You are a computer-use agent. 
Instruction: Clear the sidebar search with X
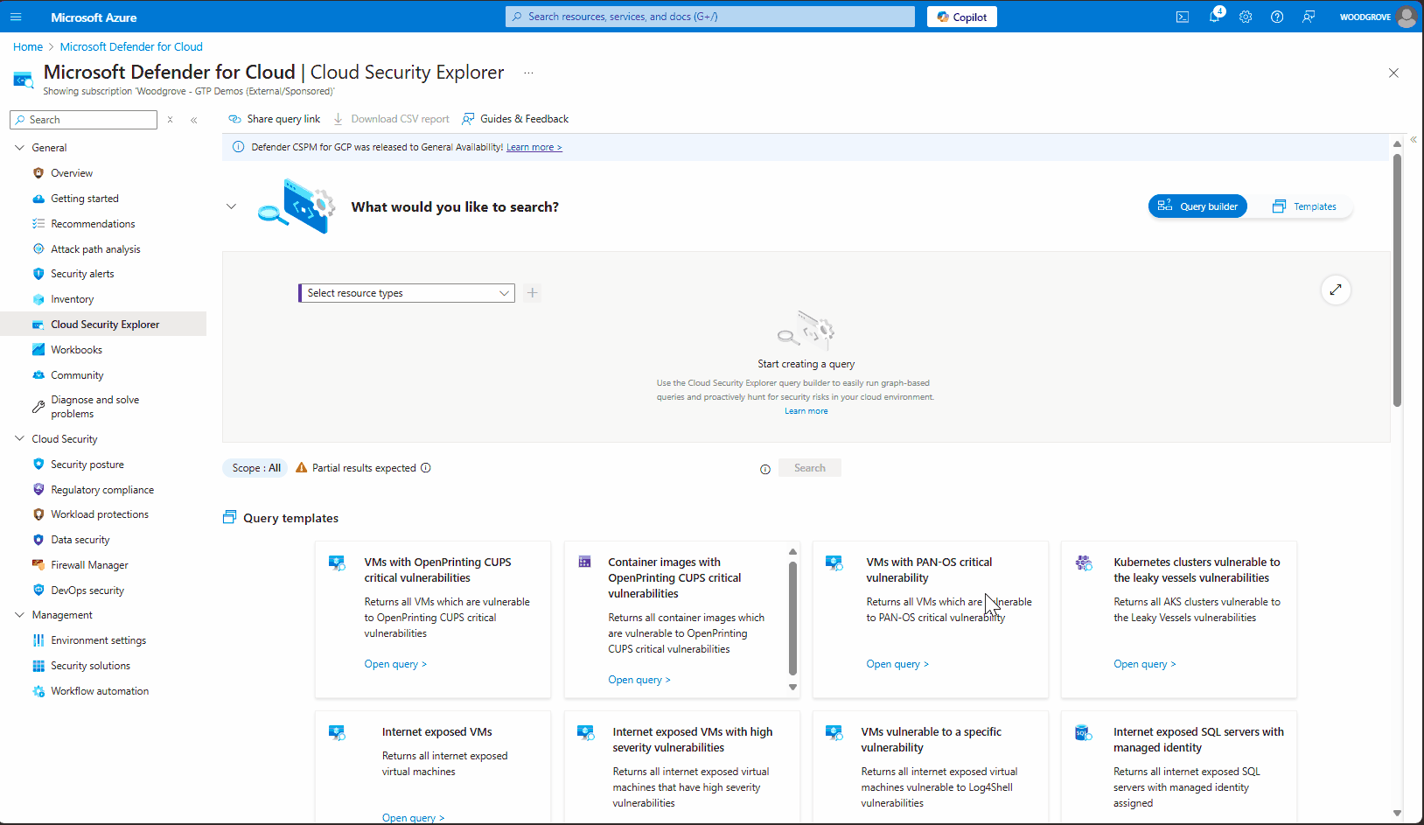click(171, 120)
